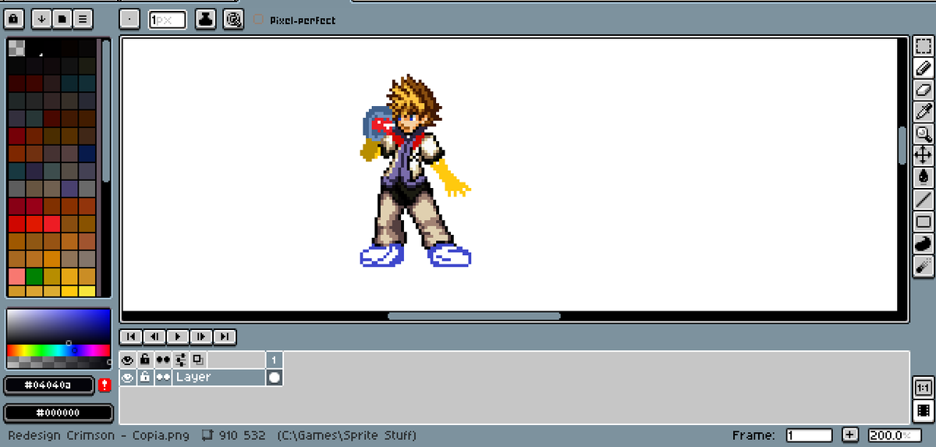Open the dynamics button beside ink
Image resolution: width=936 pixels, height=447 pixels.
(232, 20)
